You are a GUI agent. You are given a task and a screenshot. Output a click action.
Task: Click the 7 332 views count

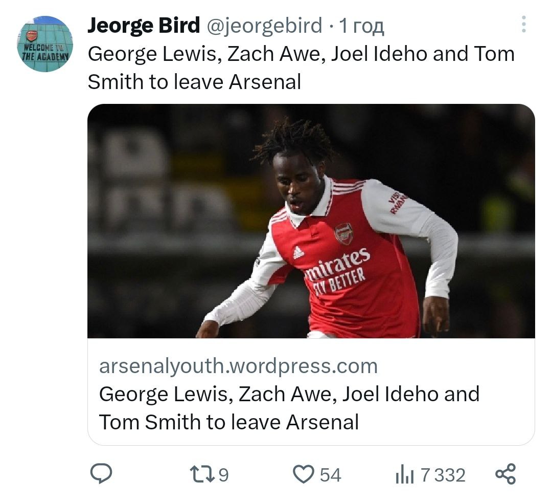tap(443, 475)
